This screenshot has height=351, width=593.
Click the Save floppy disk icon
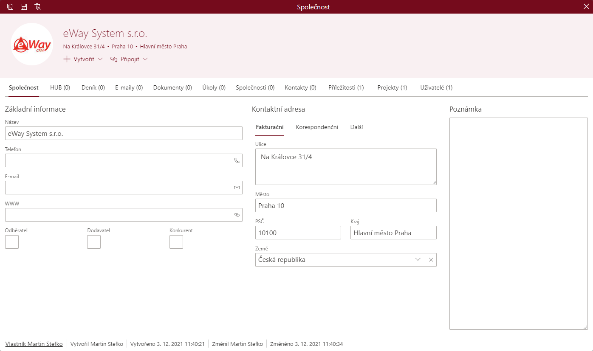24,7
